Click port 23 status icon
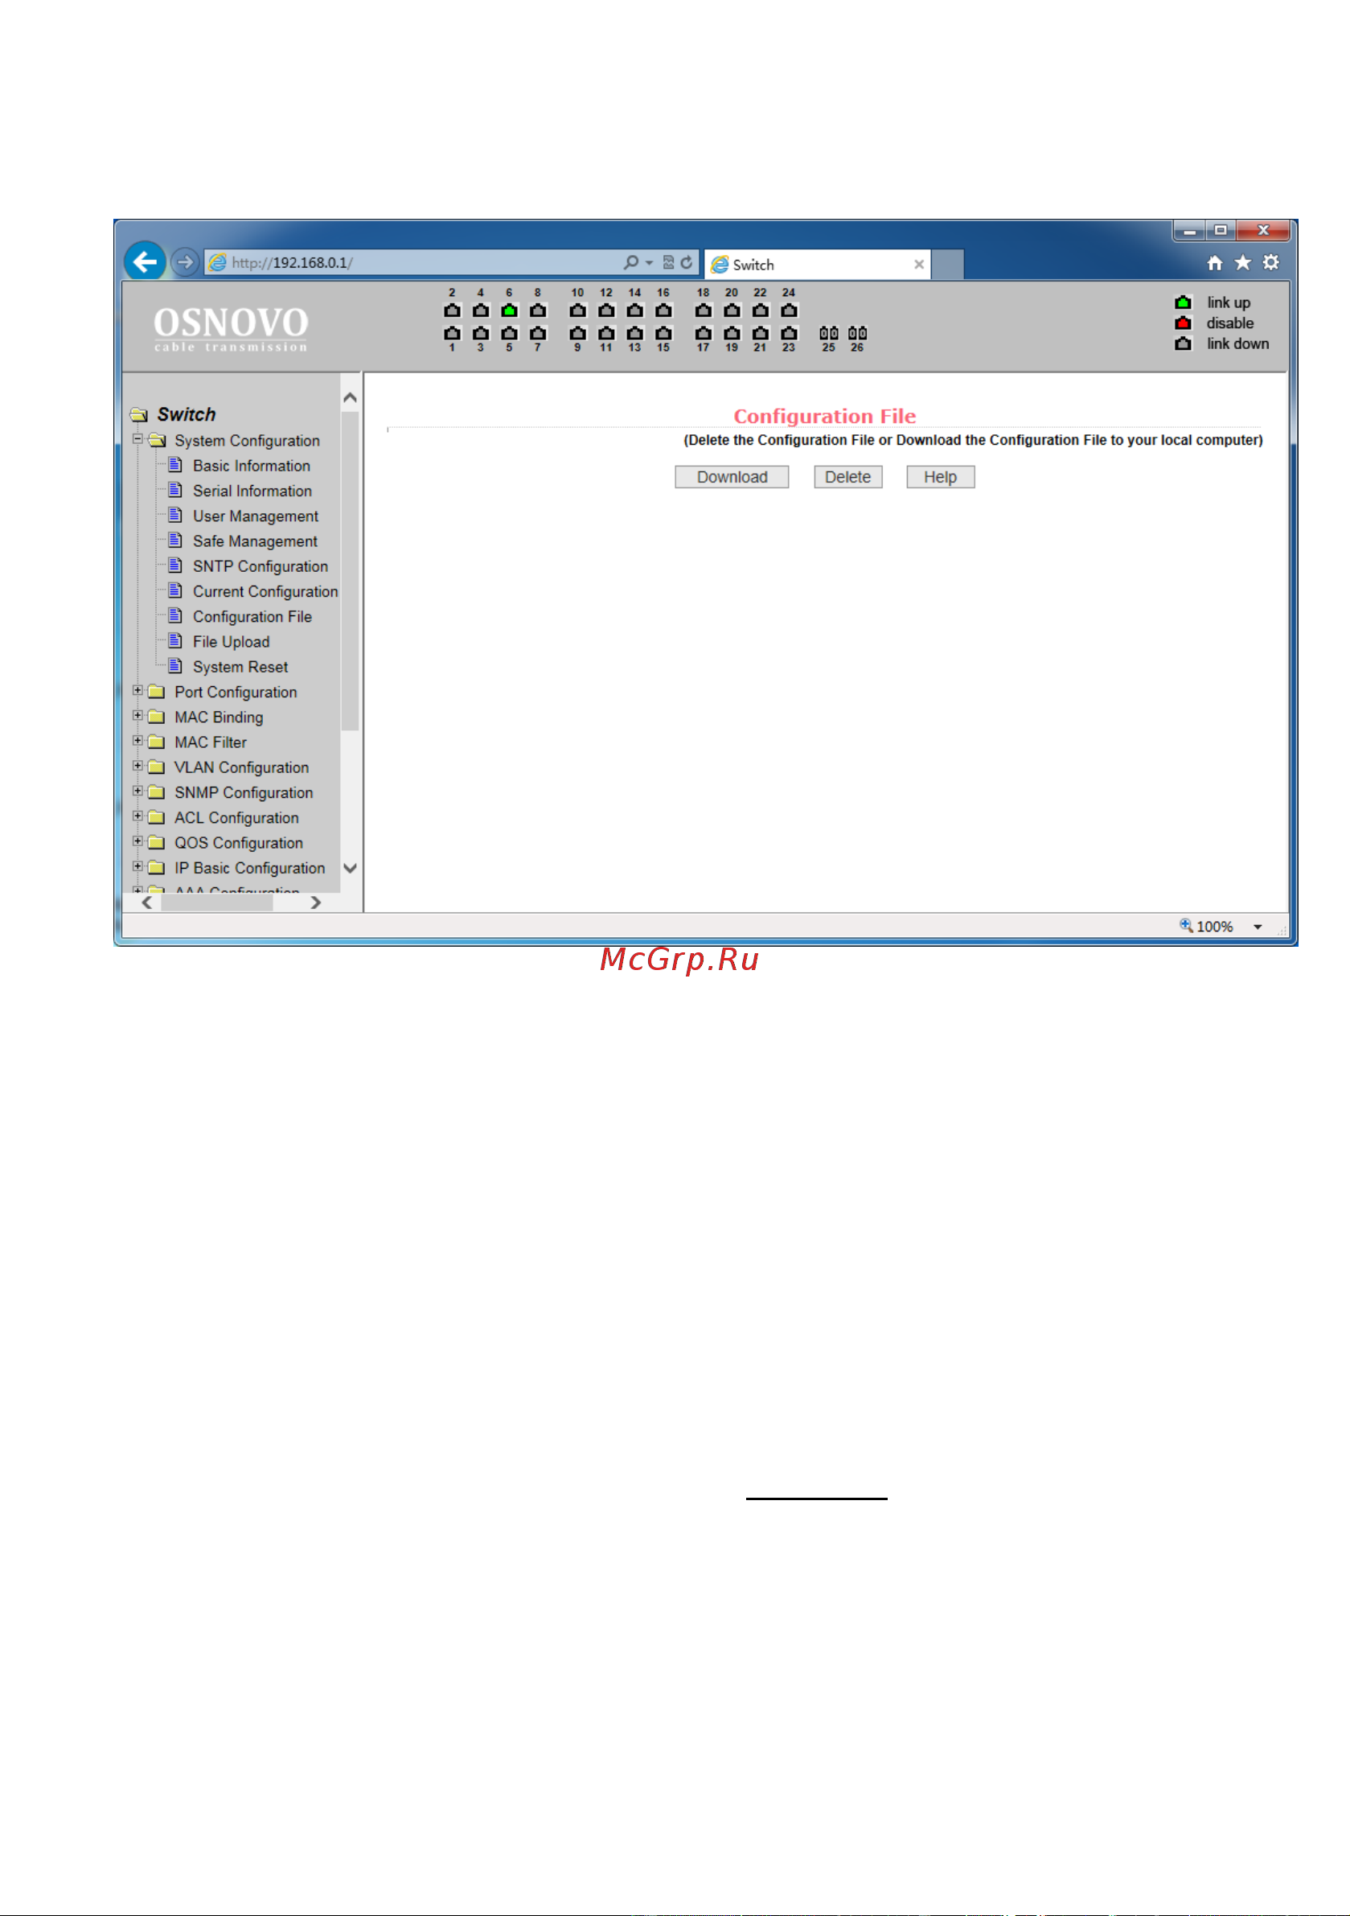The width and height of the screenshot is (1350, 1916). pyautogui.click(x=789, y=333)
